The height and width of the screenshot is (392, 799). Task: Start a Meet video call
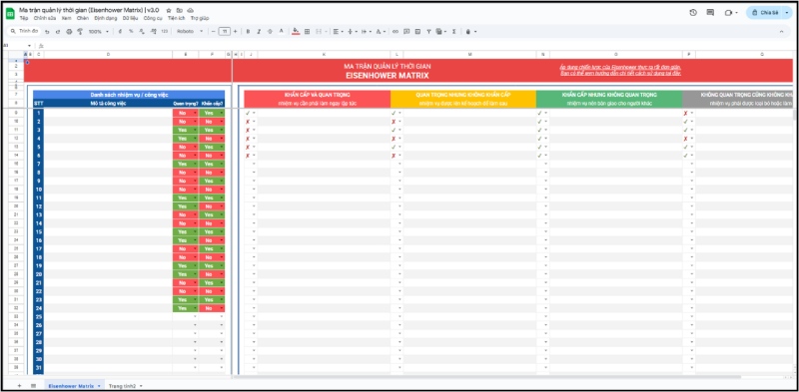[728, 13]
